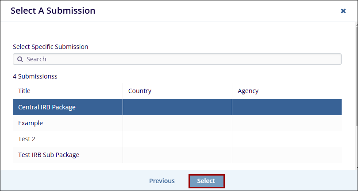Viewport: 358px width, 191px height.
Task: Select the Test IRB Sub Package row
Action: 49,155
